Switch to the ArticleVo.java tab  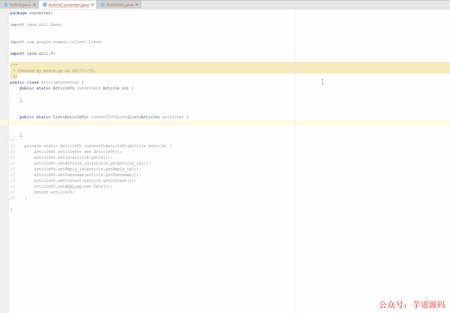pyautogui.click(x=119, y=4)
